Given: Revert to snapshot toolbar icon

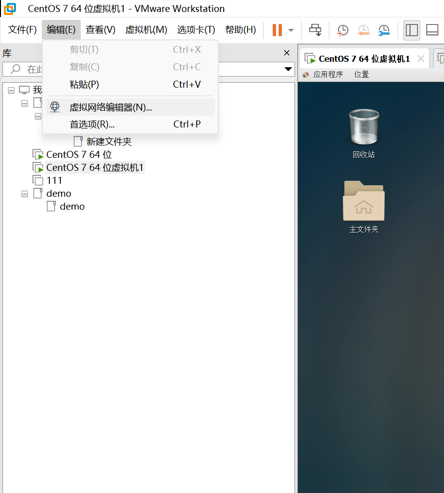Looking at the screenshot, I should pos(363,30).
